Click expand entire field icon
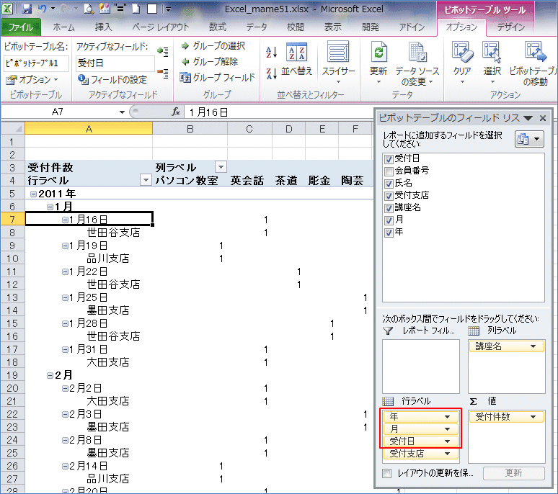The image size is (558, 494). pos(163,52)
